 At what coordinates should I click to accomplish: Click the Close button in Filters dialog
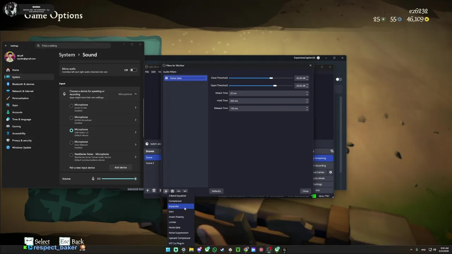click(305, 191)
